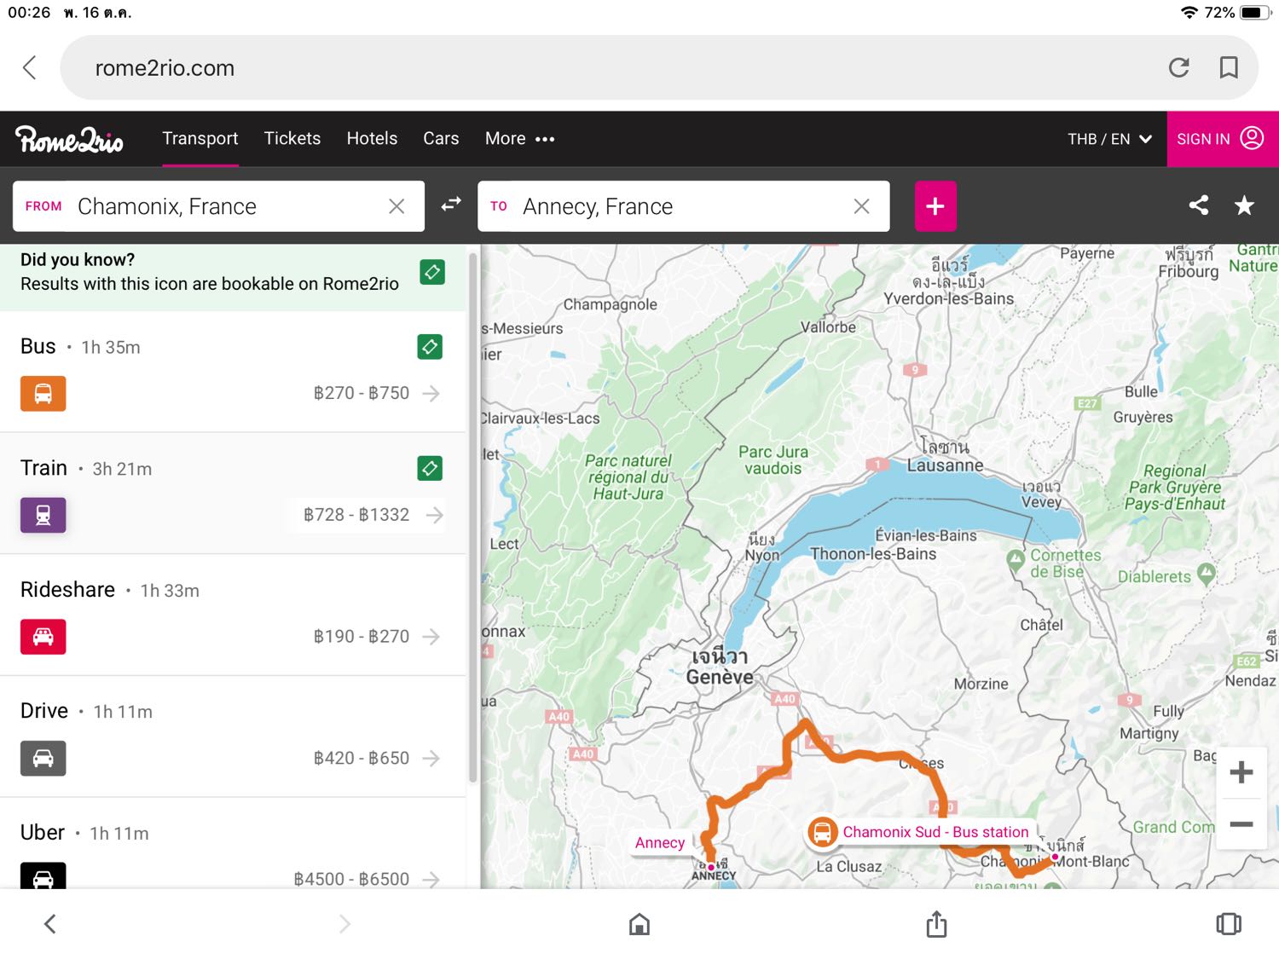Edit the TO field Annecy, France
The width and height of the screenshot is (1279, 959).
click(683, 206)
